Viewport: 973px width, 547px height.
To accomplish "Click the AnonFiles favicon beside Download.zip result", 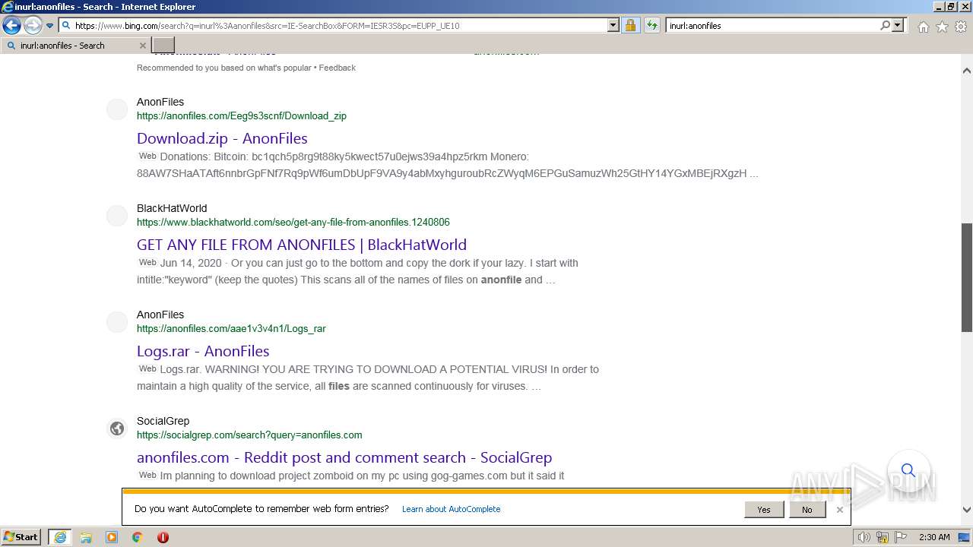I will pos(117,109).
